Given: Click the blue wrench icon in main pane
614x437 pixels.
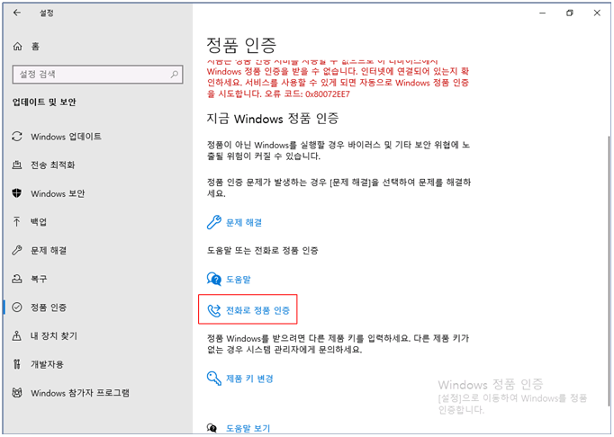Looking at the screenshot, I should (213, 222).
